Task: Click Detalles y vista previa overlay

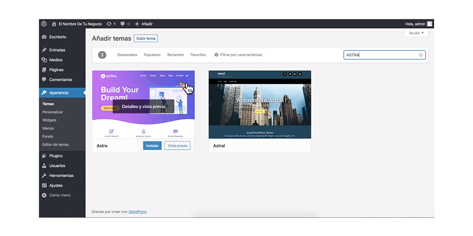Action: point(143,106)
